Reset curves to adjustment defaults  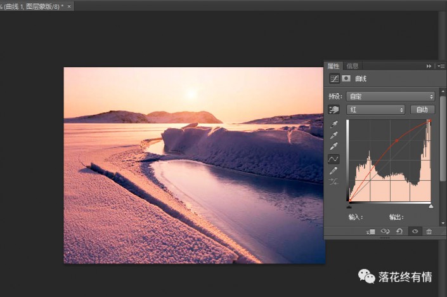tap(399, 232)
